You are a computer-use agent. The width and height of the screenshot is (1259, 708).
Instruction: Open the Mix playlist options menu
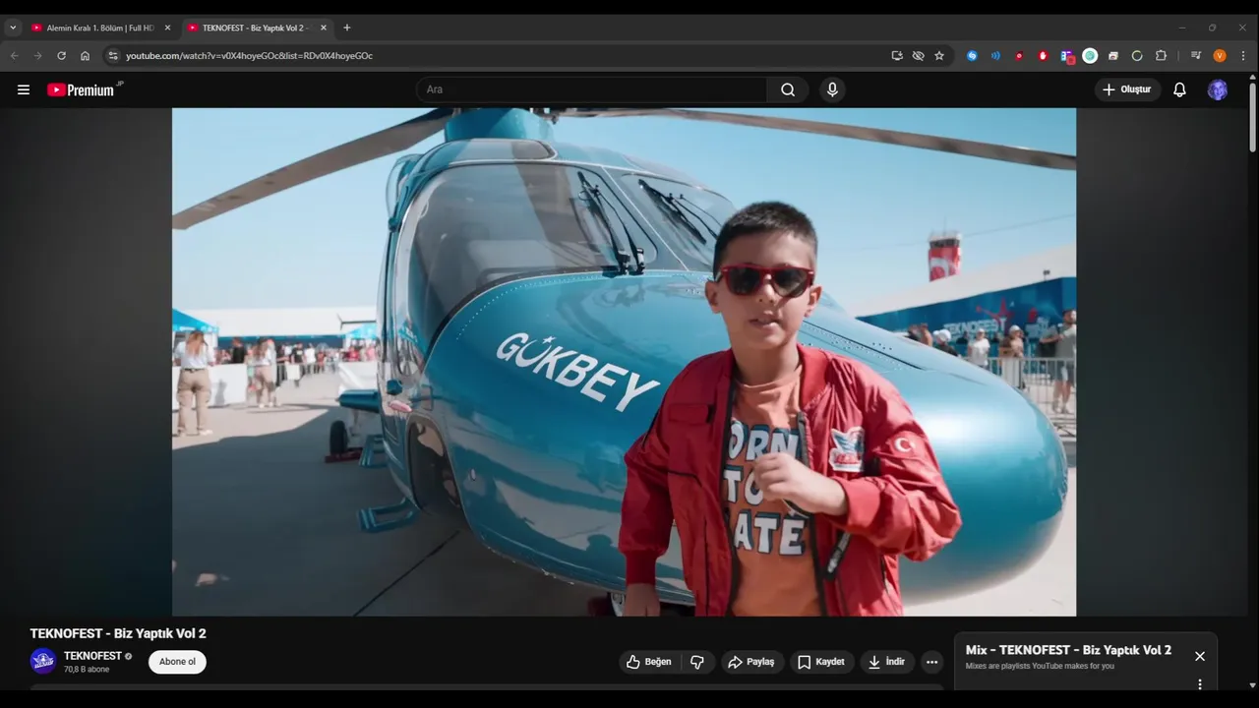1199,683
